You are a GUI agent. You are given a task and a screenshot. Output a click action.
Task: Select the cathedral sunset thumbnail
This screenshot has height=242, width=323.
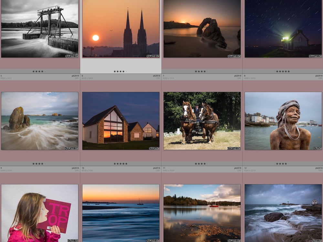pos(120,29)
